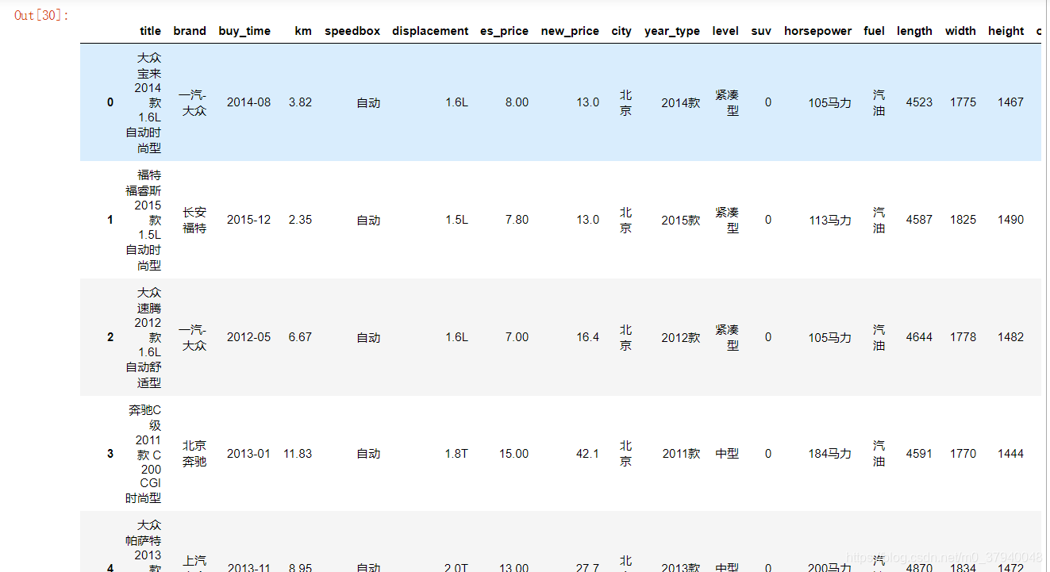Click displacement cell '1.5L'
The image size is (1050, 572).
[456, 220]
